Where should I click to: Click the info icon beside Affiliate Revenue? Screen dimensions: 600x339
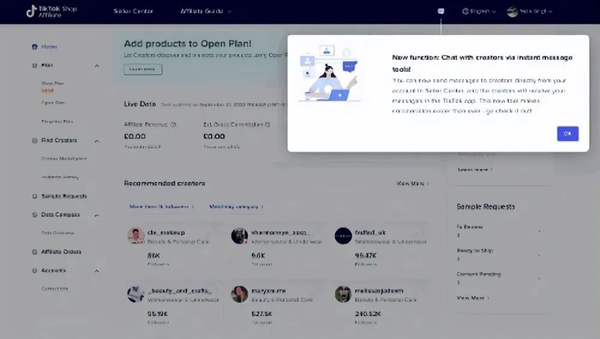(x=173, y=125)
